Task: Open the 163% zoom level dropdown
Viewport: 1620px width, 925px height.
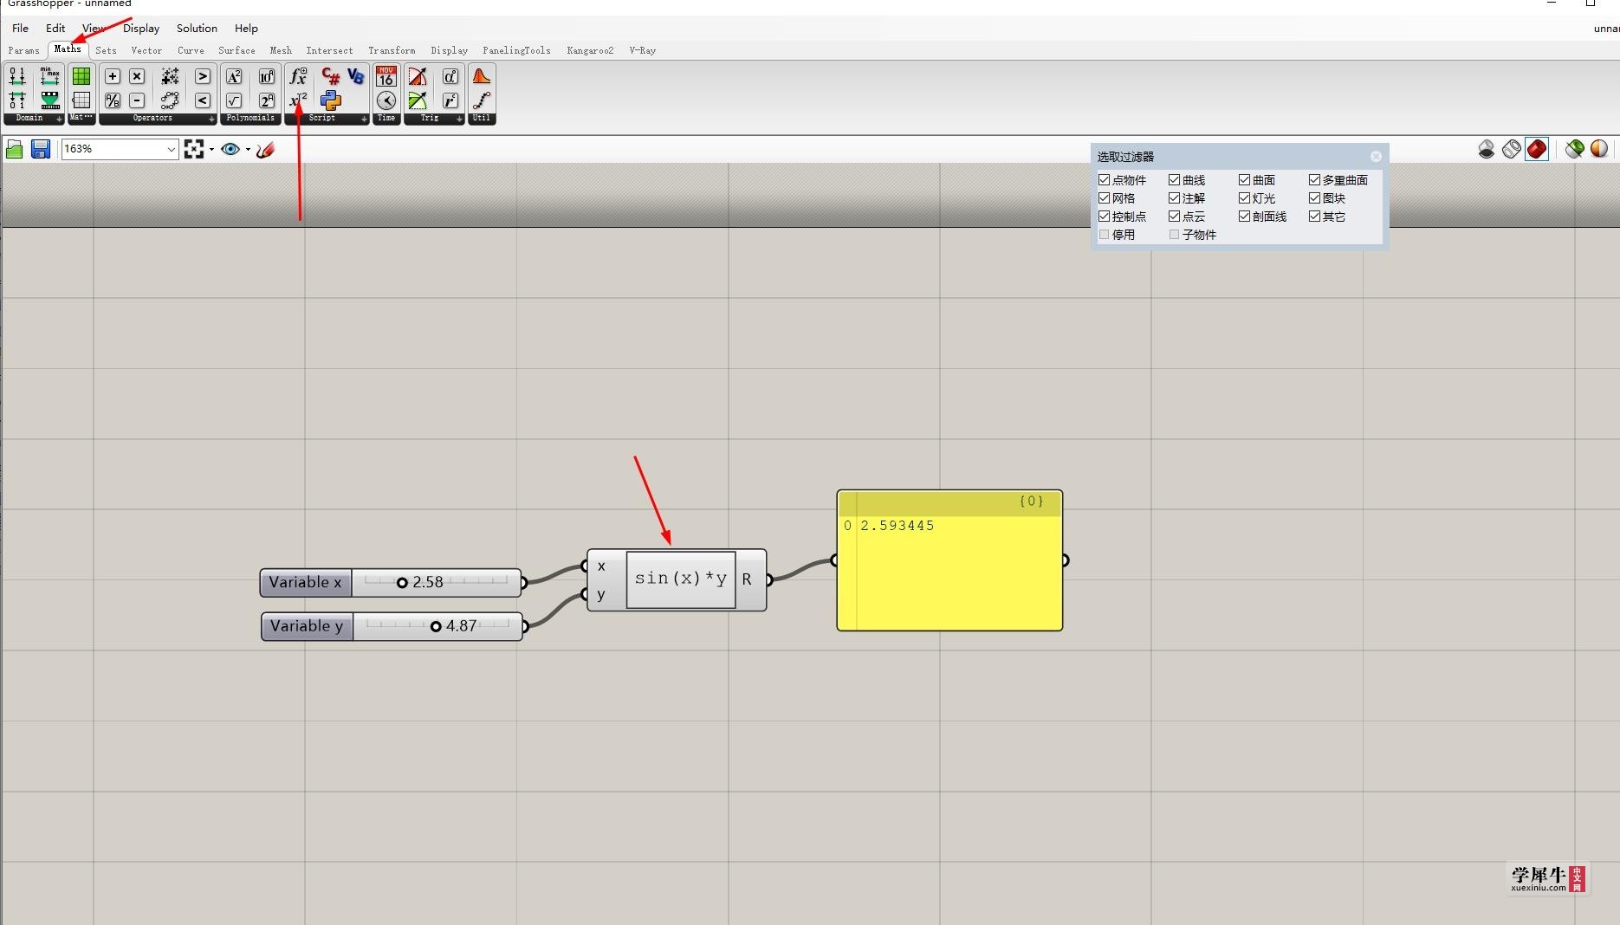Action: pyautogui.click(x=171, y=149)
